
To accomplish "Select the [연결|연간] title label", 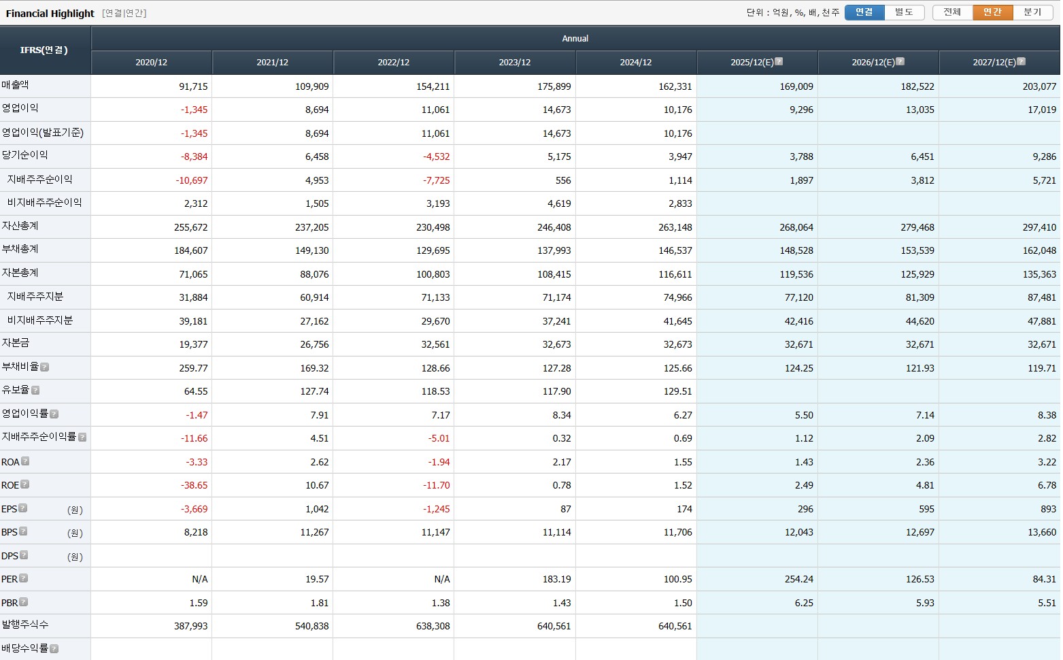I will [x=124, y=13].
